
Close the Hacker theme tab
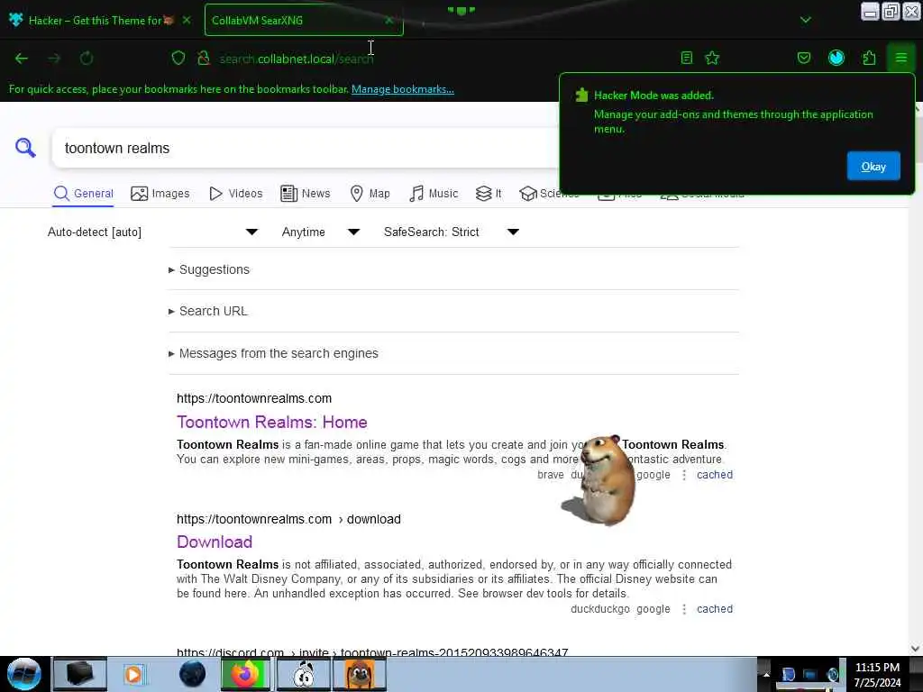point(187,20)
